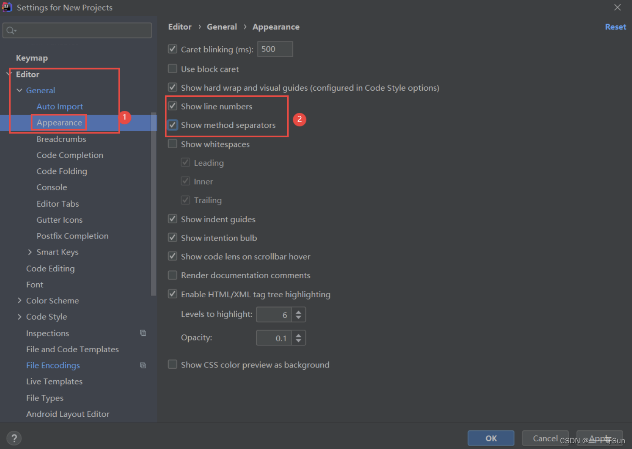This screenshot has width=632, height=449.
Task: Decrease Levels to highlight with down arrow
Action: tap(299, 318)
